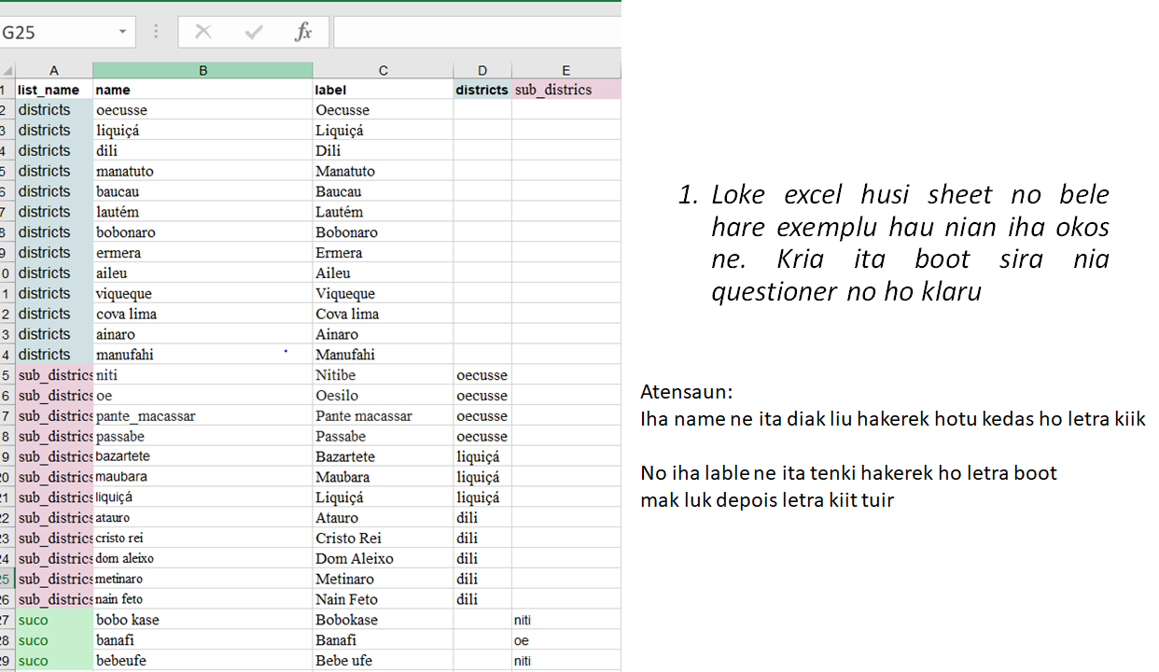Select name cell atauro
The height and width of the screenshot is (672, 1159).
(x=202, y=518)
